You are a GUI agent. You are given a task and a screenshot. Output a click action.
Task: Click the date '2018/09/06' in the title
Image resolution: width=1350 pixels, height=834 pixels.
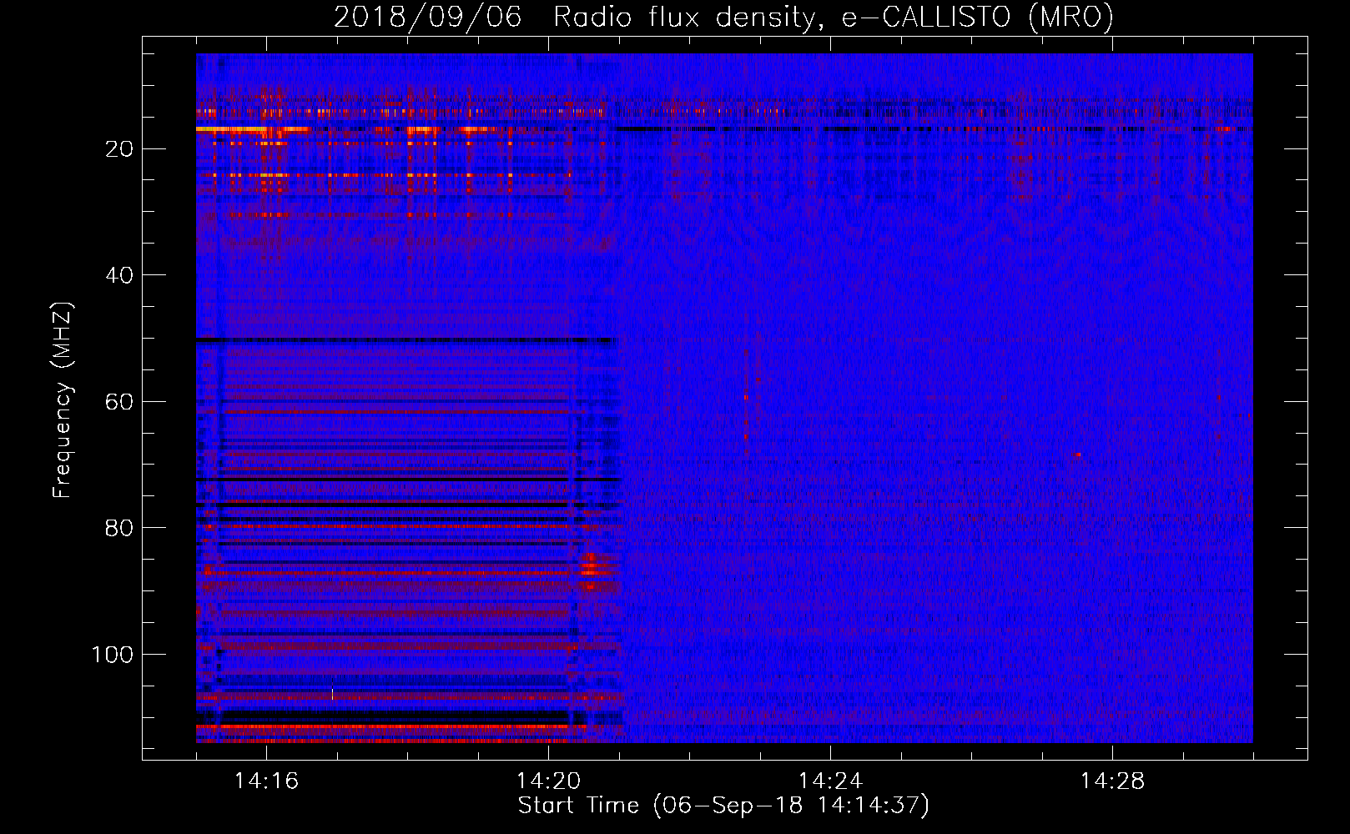[x=427, y=17]
